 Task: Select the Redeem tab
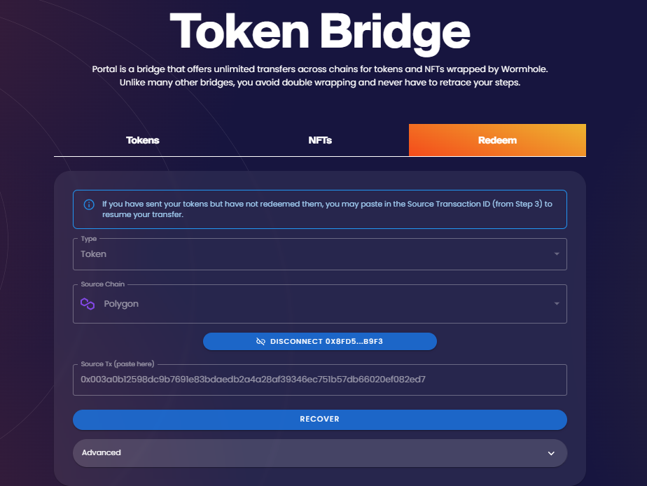pos(497,140)
